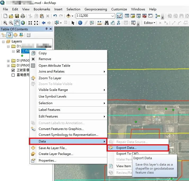
Task: Activate the Identify tool
Action: tap(80, 23)
